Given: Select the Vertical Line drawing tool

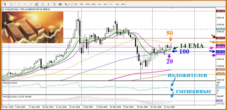Looking at the screenshot, I should [19, 4].
